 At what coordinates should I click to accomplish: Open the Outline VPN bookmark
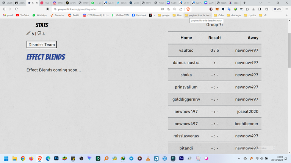click(x=120, y=15)
